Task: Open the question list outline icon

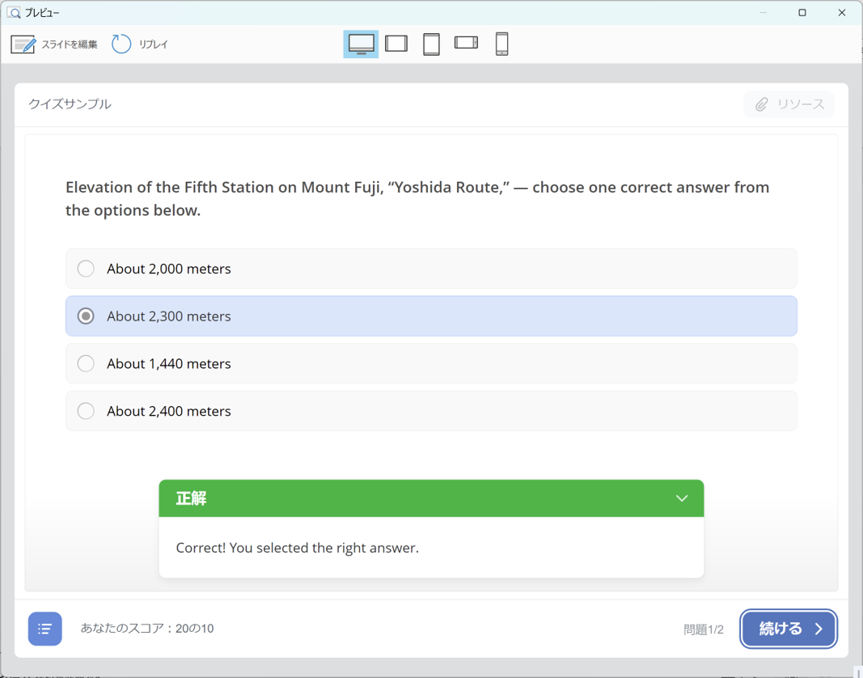Action: [x=45, y=629]
